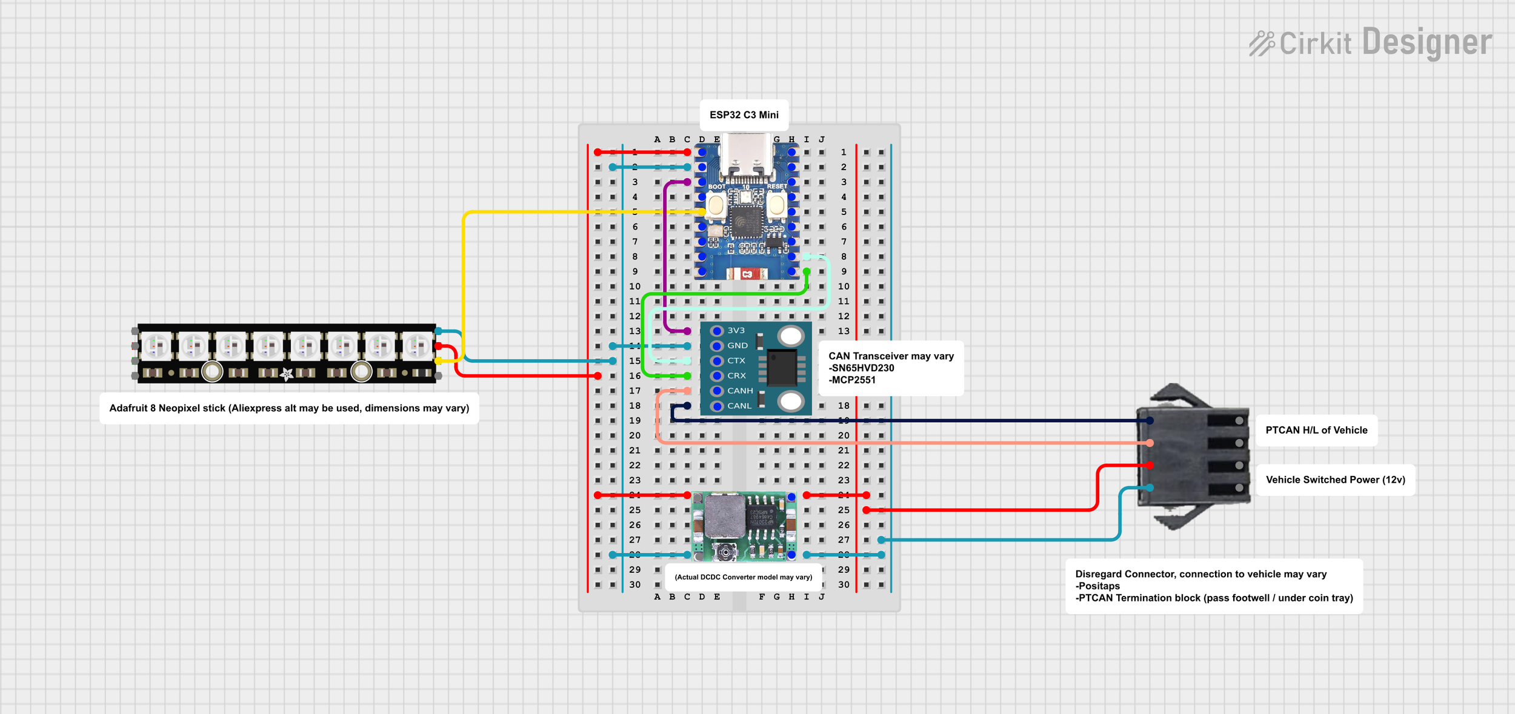Image resolution: width=1515 pixels, height=714 pixels.
Task: Select the DCDC buck converter module
Action: (x=744, y=526)
